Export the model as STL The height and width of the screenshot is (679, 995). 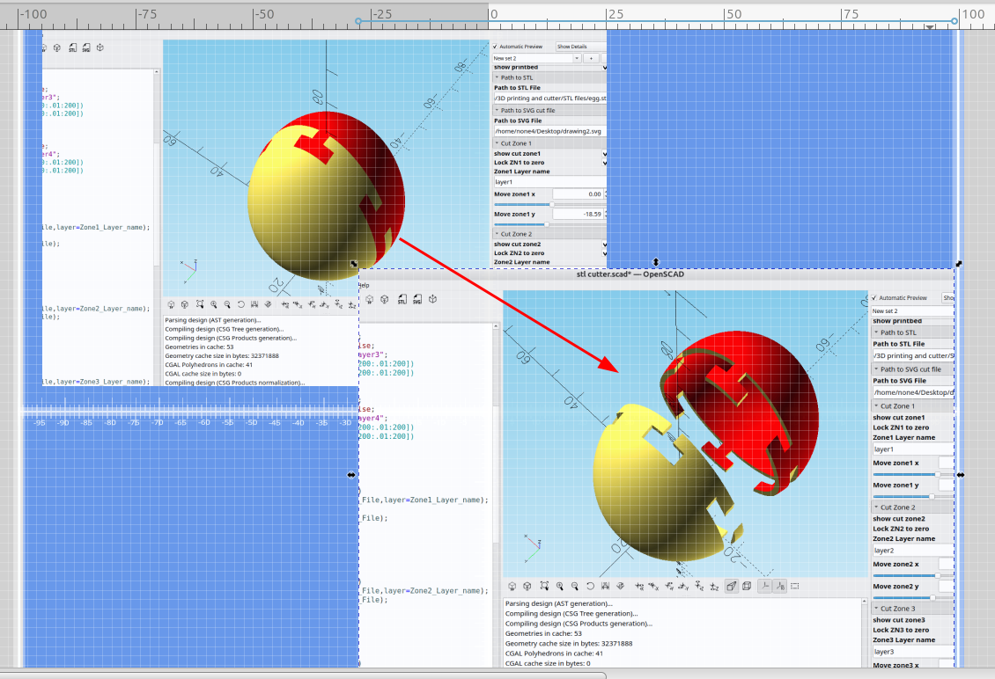402,299
